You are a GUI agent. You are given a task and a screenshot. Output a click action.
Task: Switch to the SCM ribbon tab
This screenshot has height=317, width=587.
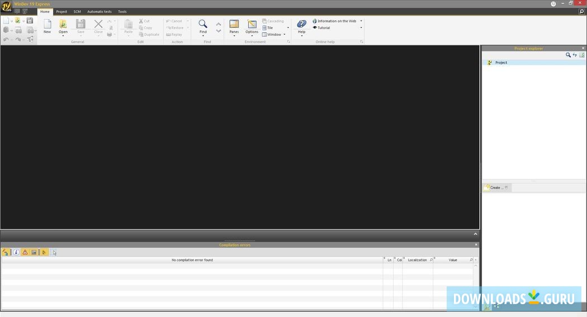point(77,12)
